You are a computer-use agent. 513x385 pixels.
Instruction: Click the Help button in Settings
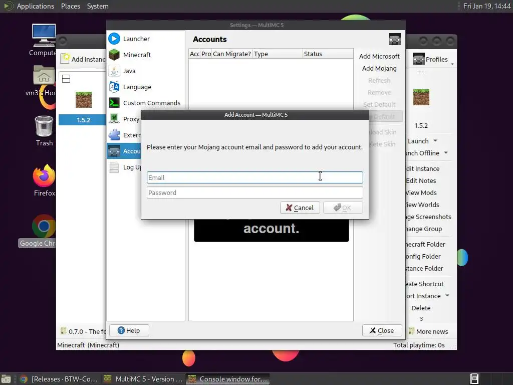[x=129, y=330]
